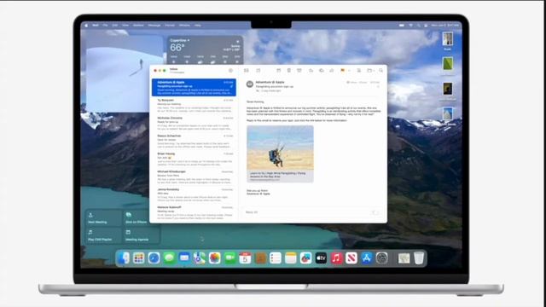Open the Move to folder button
The width and height of the screenshot is (546, 307).
pyautogui.click(x=369, y=71)
